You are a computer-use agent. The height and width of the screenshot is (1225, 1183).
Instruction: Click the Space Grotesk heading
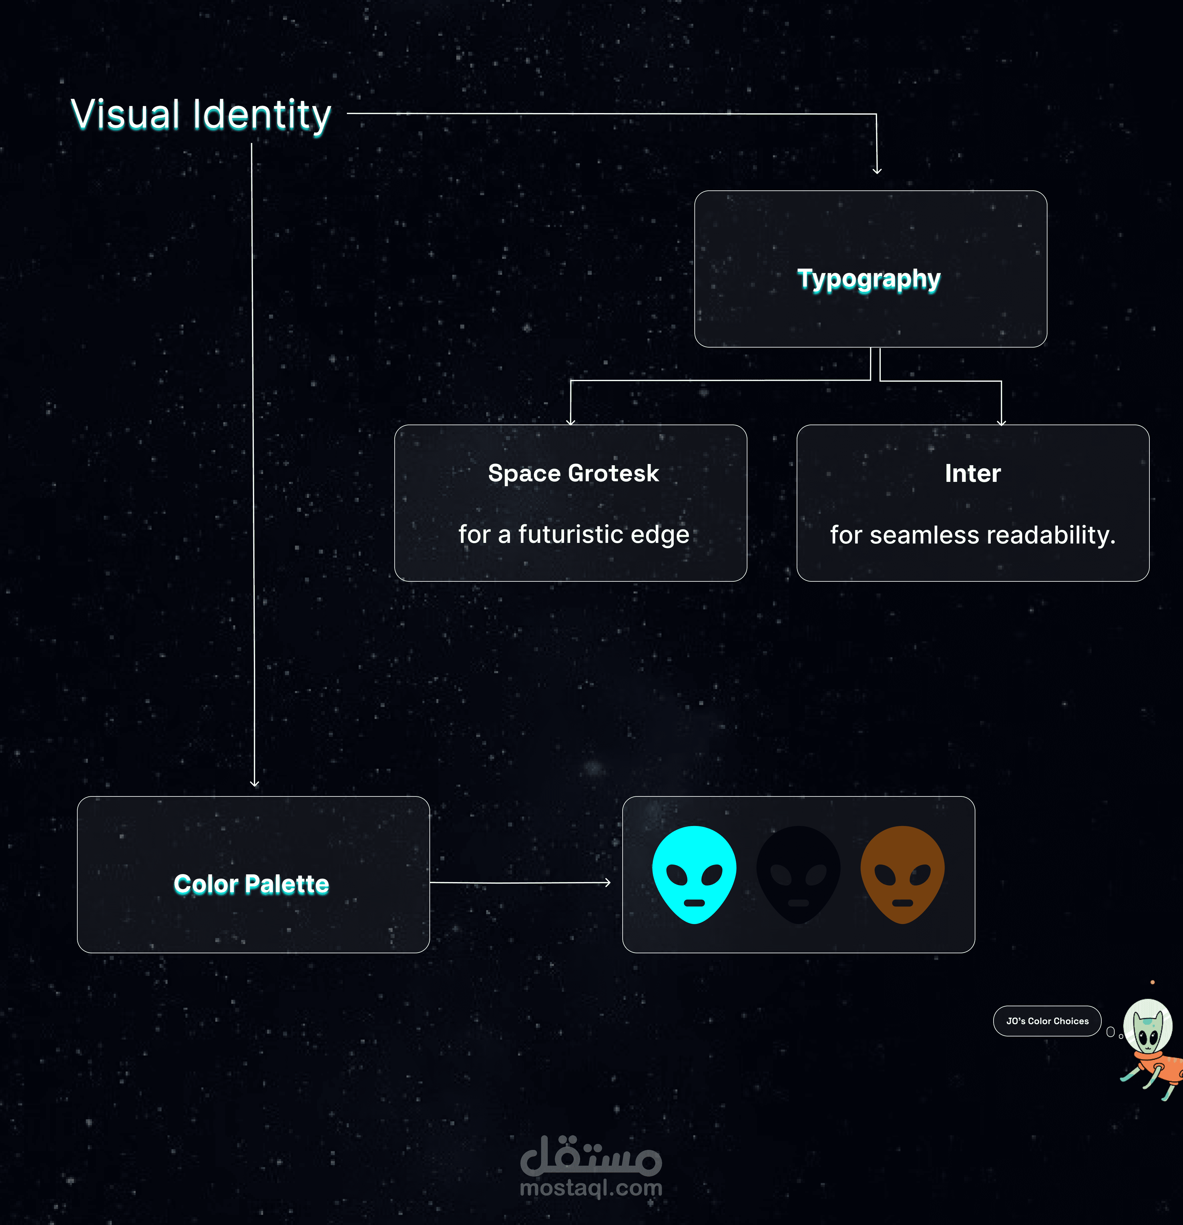573,473
